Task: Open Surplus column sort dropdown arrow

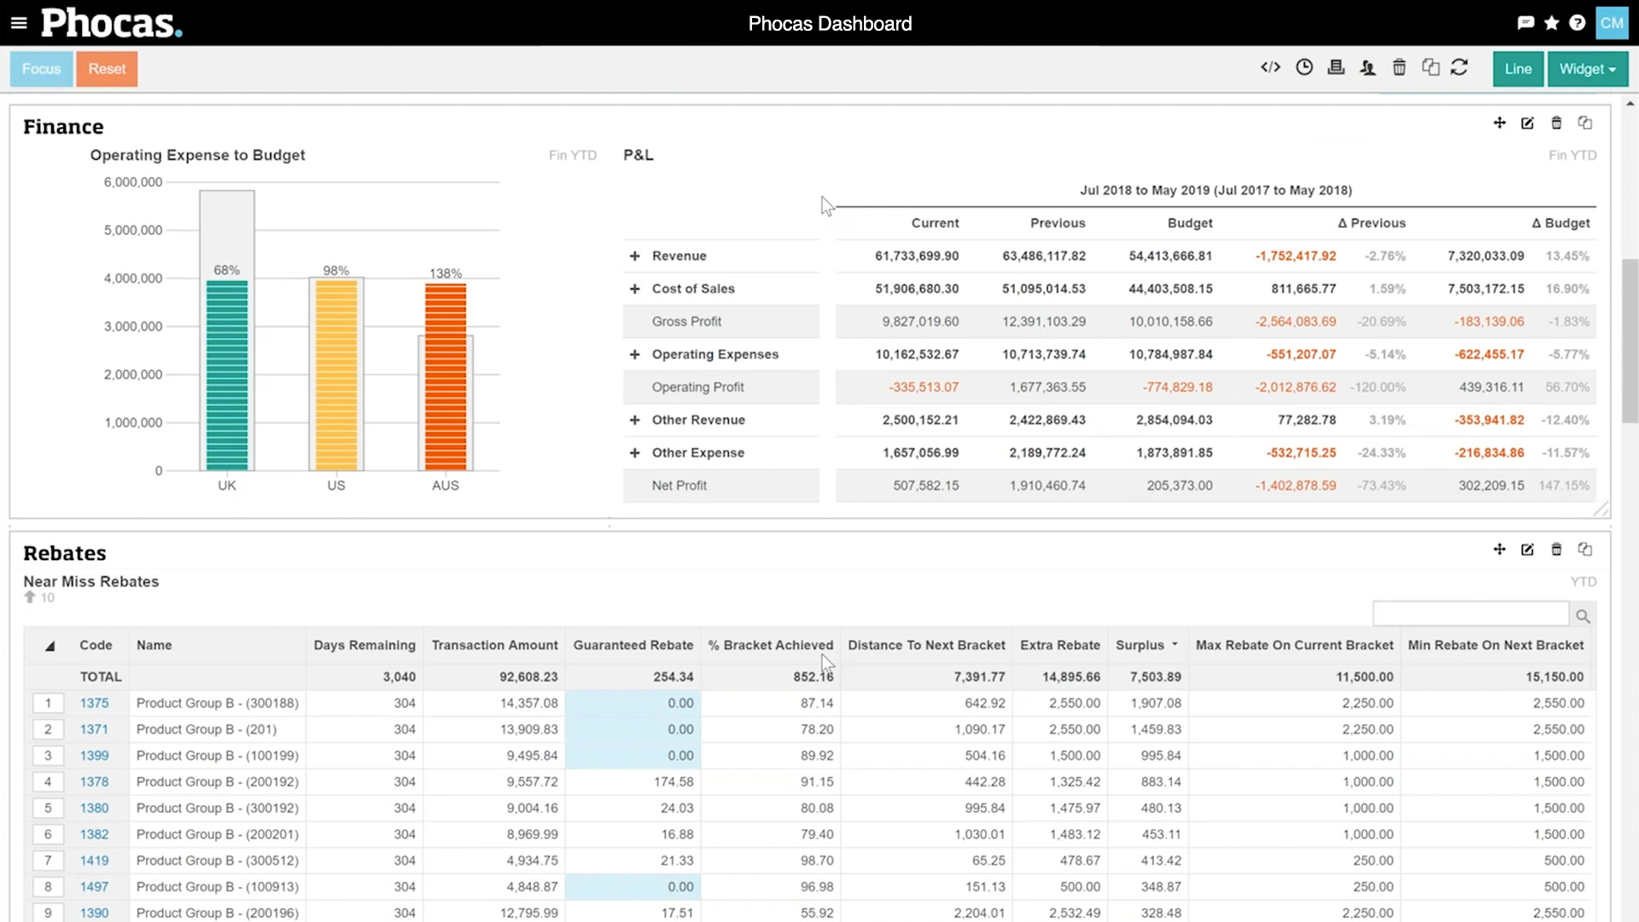Action: coord(1175,645)
